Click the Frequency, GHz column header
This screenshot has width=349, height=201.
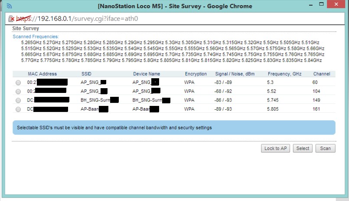coord(284,74)
